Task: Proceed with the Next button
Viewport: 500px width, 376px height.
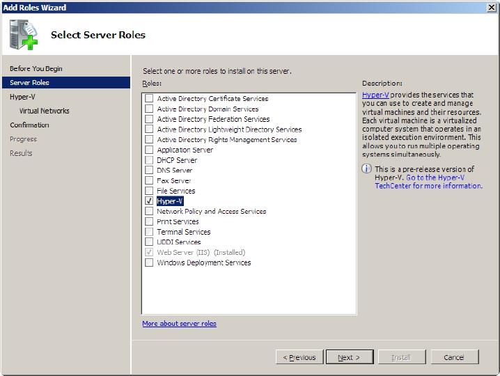Action: coord(350,357)
